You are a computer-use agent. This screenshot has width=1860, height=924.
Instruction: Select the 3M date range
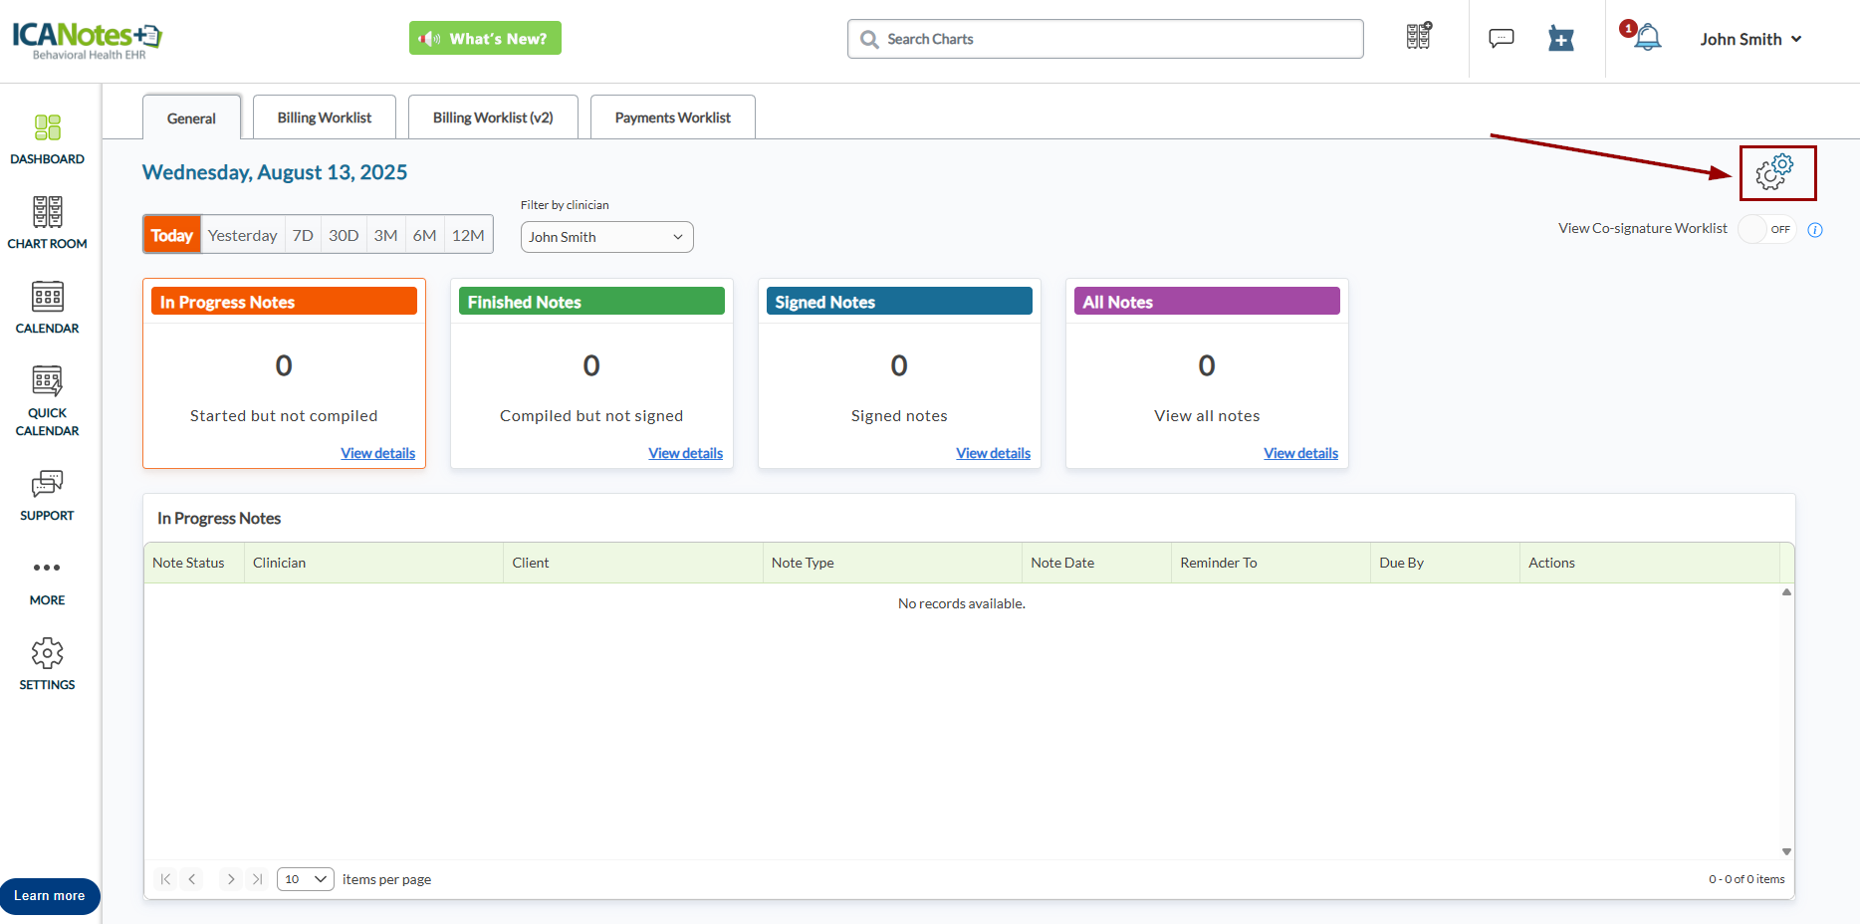385,235
